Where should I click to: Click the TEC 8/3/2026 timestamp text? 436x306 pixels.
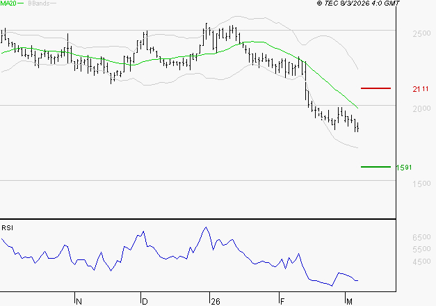point(358,3)
